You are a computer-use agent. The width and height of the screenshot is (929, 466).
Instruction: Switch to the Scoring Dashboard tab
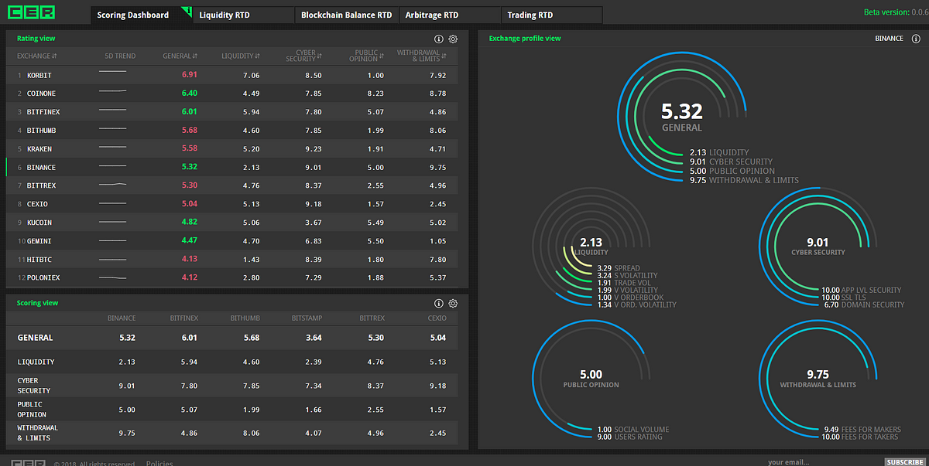click(x=142, y=15)
